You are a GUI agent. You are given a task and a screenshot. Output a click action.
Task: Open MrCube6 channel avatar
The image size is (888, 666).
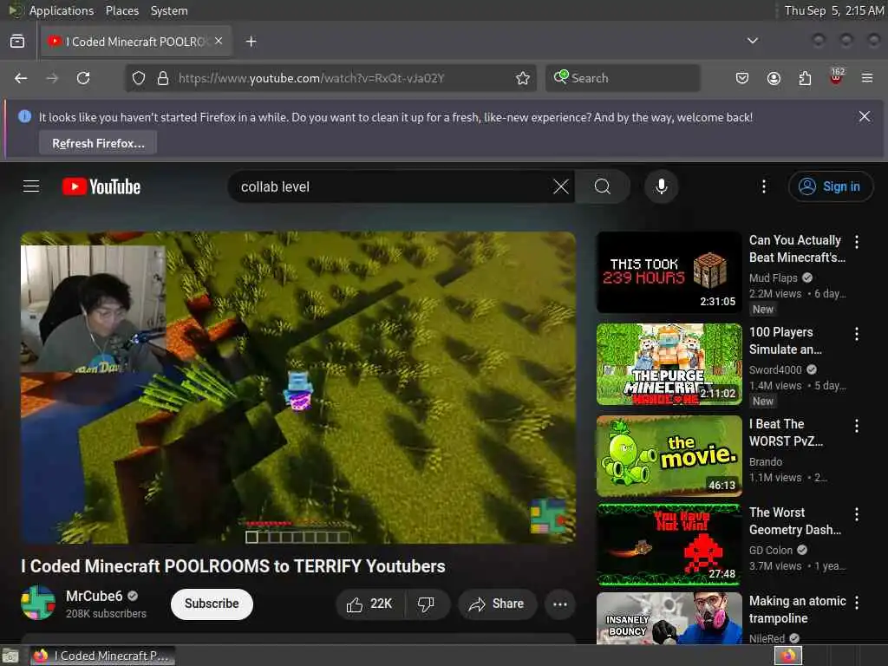point(38,604)
